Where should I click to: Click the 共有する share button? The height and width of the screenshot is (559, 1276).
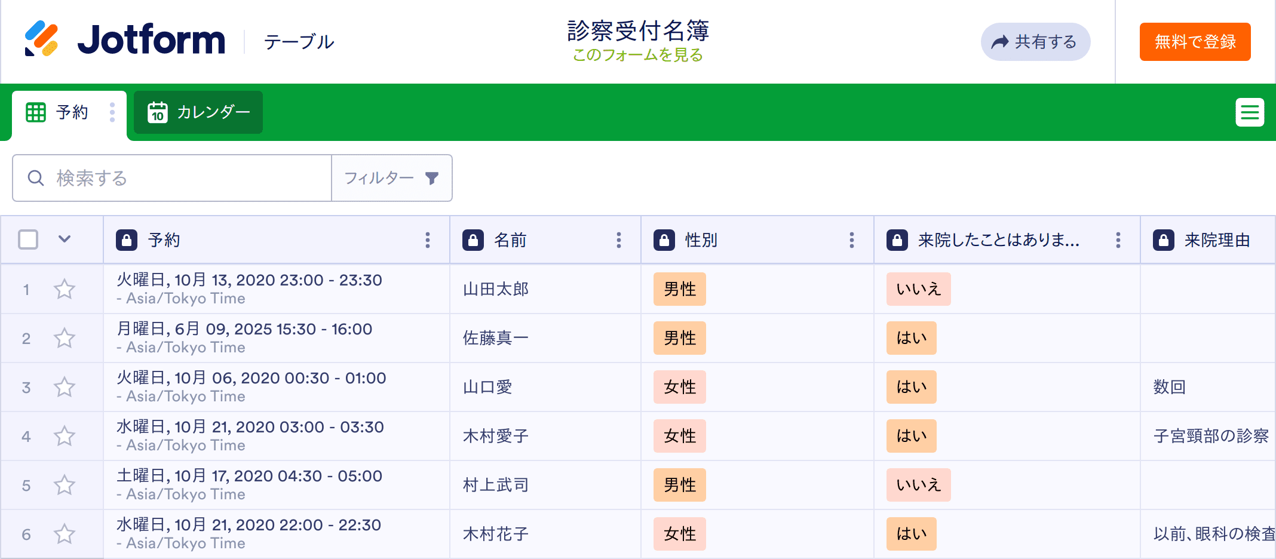click(x=1035, y=42)
